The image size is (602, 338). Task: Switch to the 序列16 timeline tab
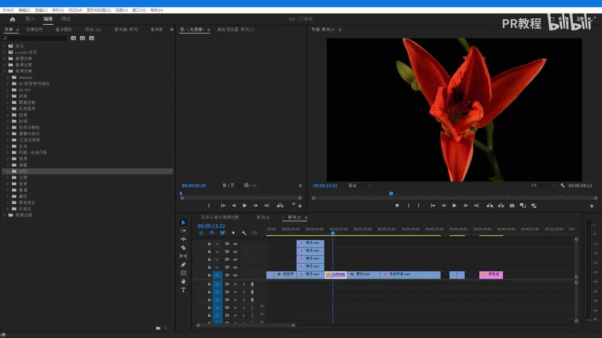tap(263, 217)
